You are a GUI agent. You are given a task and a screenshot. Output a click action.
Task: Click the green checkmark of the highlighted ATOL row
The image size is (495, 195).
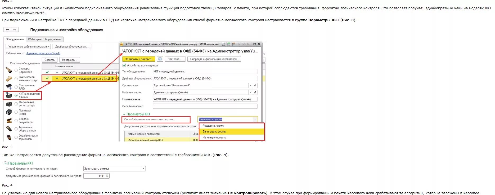[x=47, y=78]
